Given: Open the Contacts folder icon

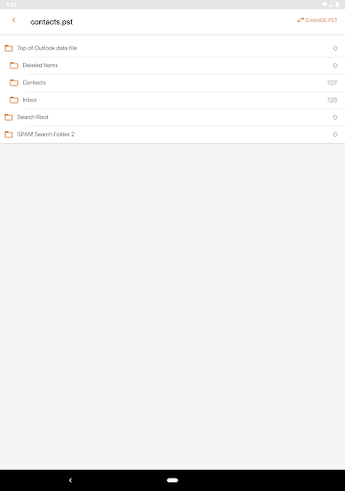Looking at the screenshot, I should (14, 82).
